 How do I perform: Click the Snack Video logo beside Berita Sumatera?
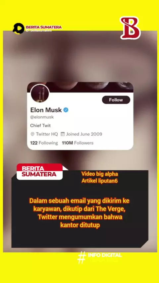coord(19,28)
